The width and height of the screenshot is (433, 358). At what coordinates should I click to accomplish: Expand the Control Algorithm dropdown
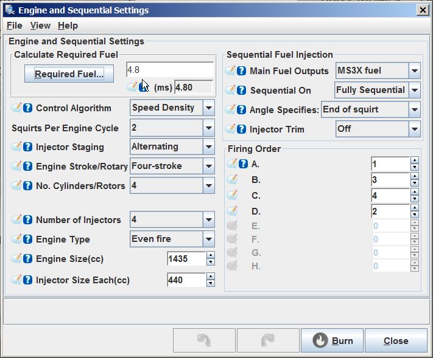pyautogui.click(x=208, y=108)
